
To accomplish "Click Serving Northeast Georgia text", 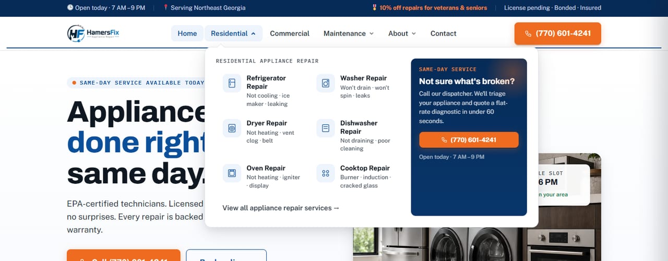I will [208, 8].
